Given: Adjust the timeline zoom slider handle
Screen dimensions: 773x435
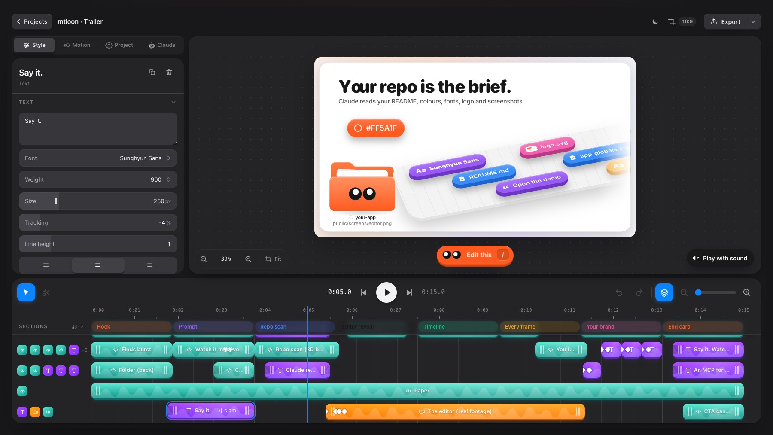Looking at the screenshot, I should tap(698, 292).
